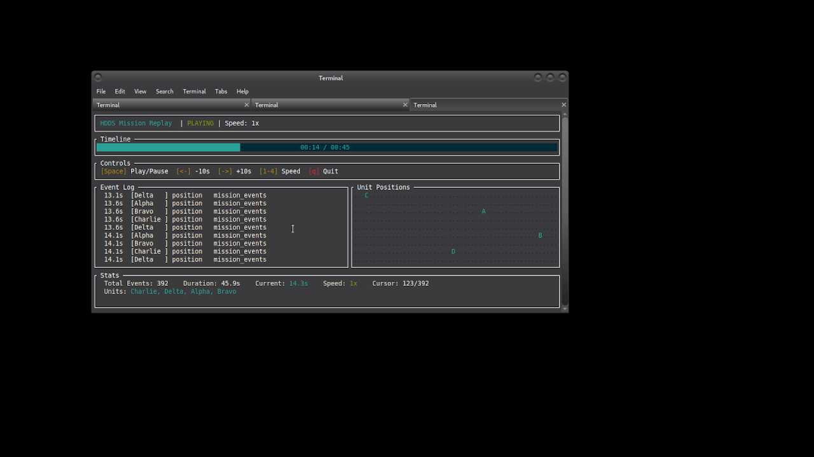Close the middle Terminal tab
The image size is (814, 457).
click(405, 105)
